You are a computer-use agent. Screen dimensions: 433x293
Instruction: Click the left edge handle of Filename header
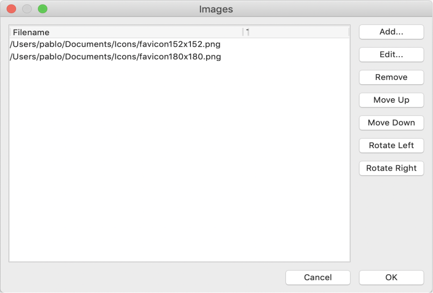click(10, 32)
